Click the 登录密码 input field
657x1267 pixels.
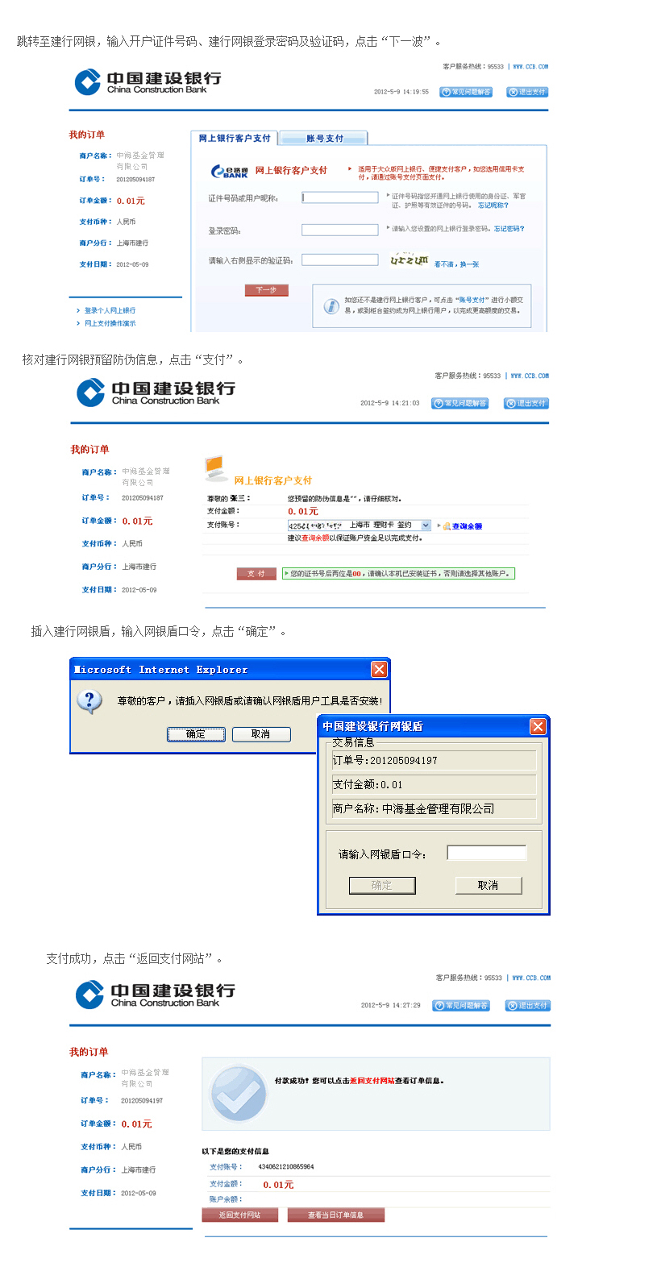[x=339, y=230]
